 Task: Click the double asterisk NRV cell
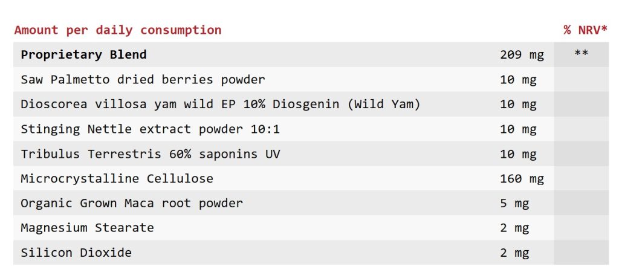point(582,53)
